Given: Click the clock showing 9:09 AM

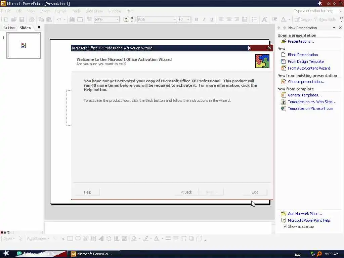Looking at the screenshot, I should point(332,254).
